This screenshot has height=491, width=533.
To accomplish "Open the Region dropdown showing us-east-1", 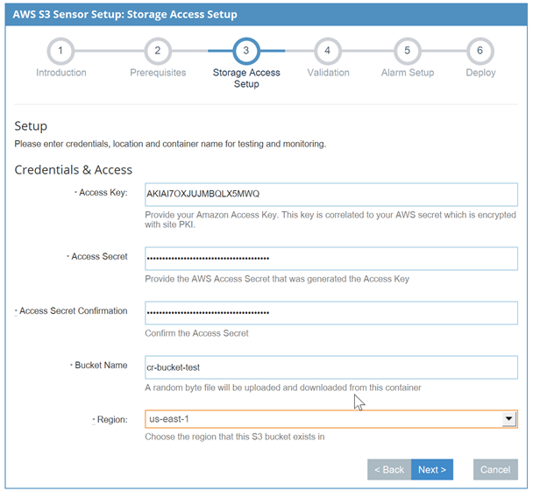I will 331,419.
